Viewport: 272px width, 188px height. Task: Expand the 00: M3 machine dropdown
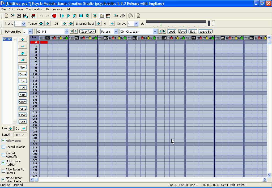[66, 32]
